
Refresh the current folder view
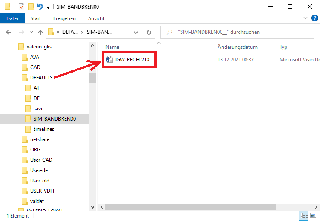click(x=148, y=32)
